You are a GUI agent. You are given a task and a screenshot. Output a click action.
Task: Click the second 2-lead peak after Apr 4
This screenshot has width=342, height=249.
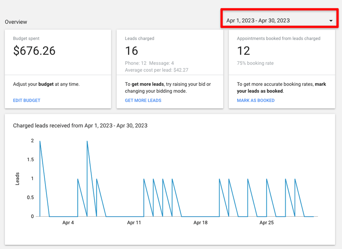87,141
